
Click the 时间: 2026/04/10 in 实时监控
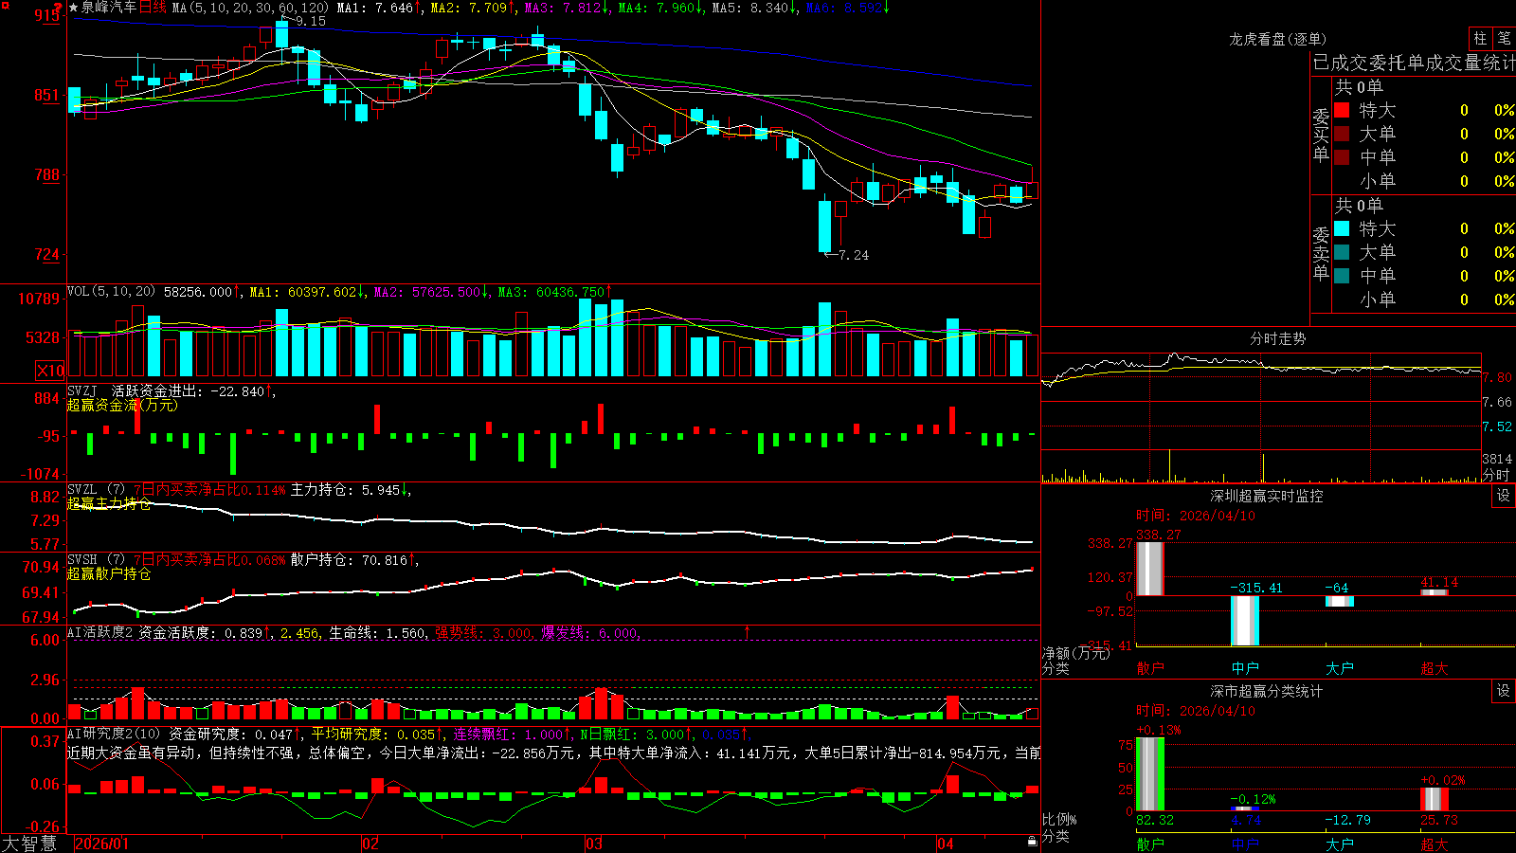tap(1196, 516)
